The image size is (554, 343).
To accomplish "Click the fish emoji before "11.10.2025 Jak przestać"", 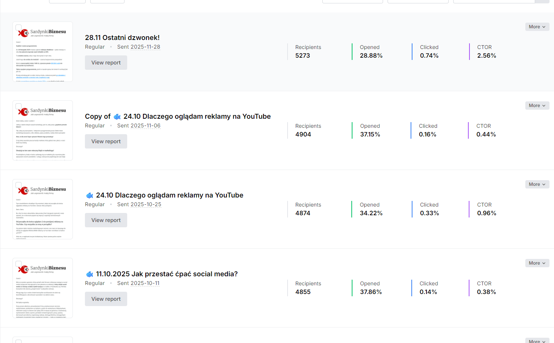I will click(89, 274).
